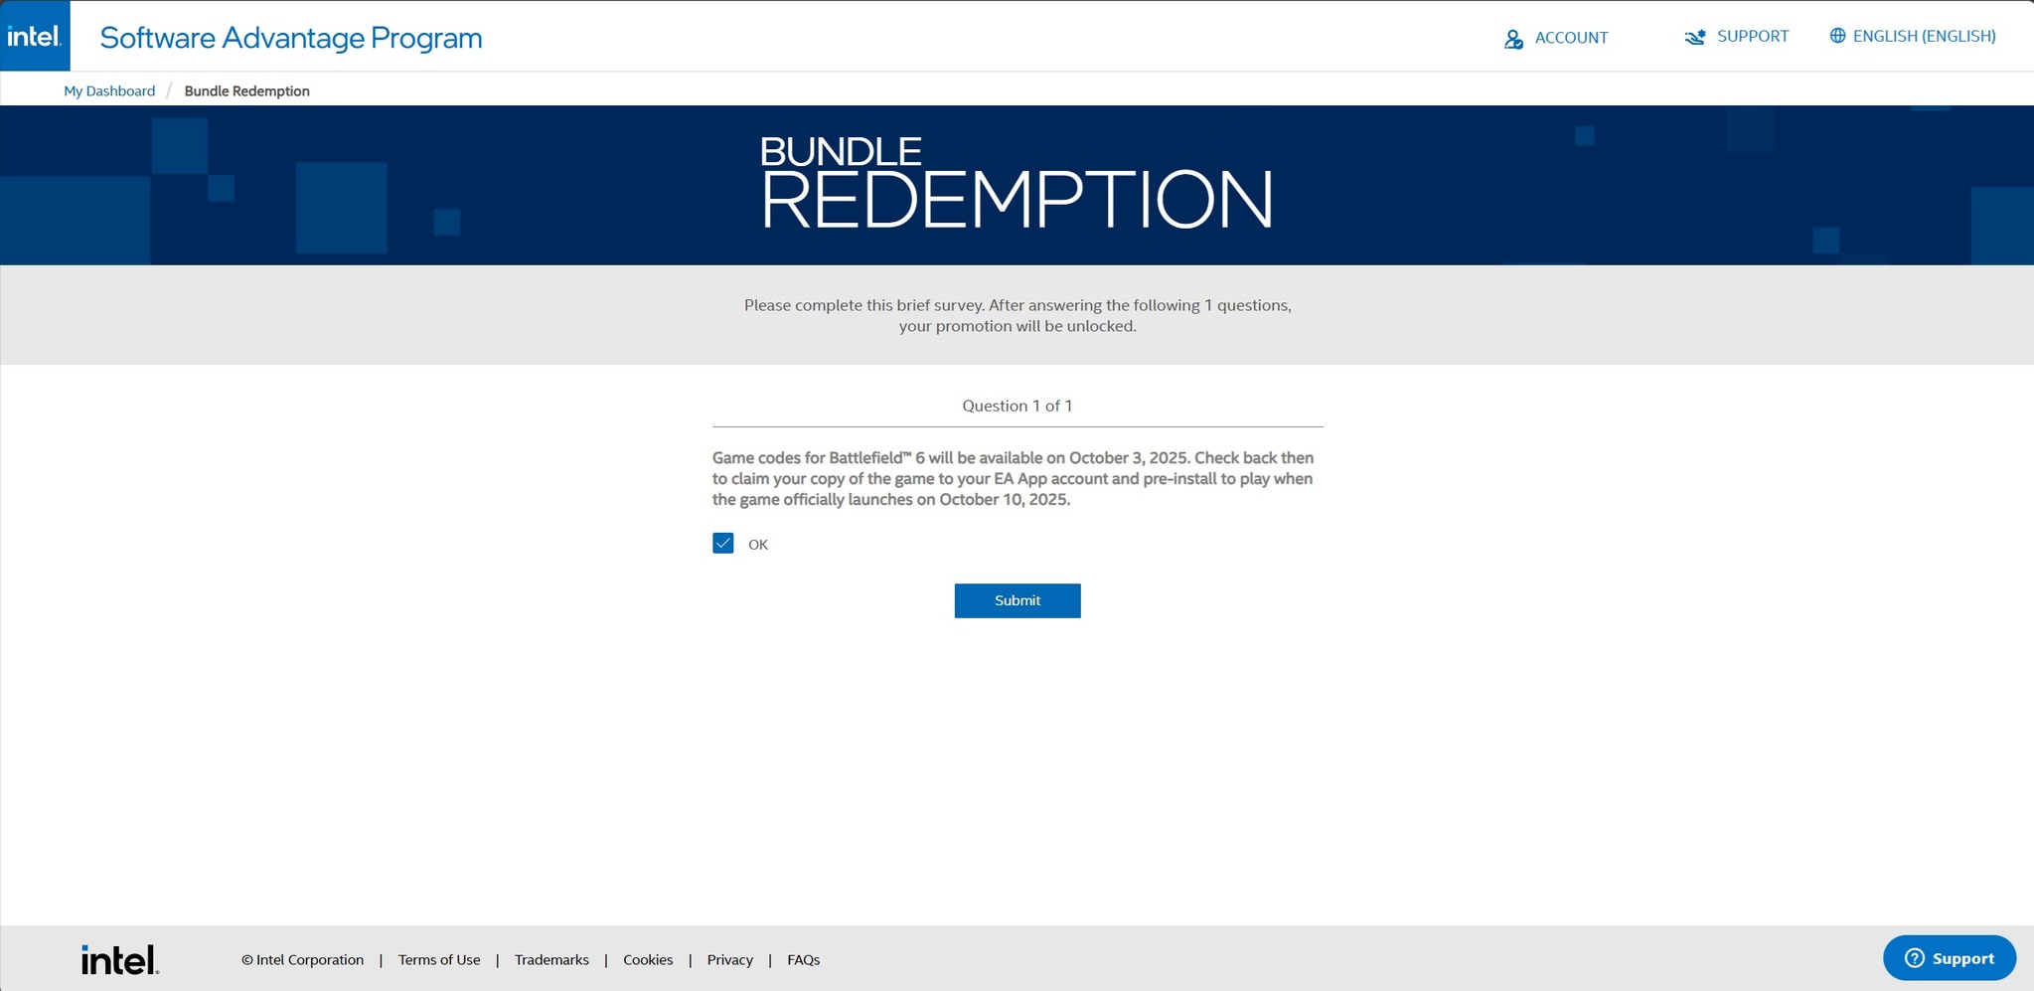Open the Privacy footer link
This screenshot has width=2034, height=991.
(730, 959)
